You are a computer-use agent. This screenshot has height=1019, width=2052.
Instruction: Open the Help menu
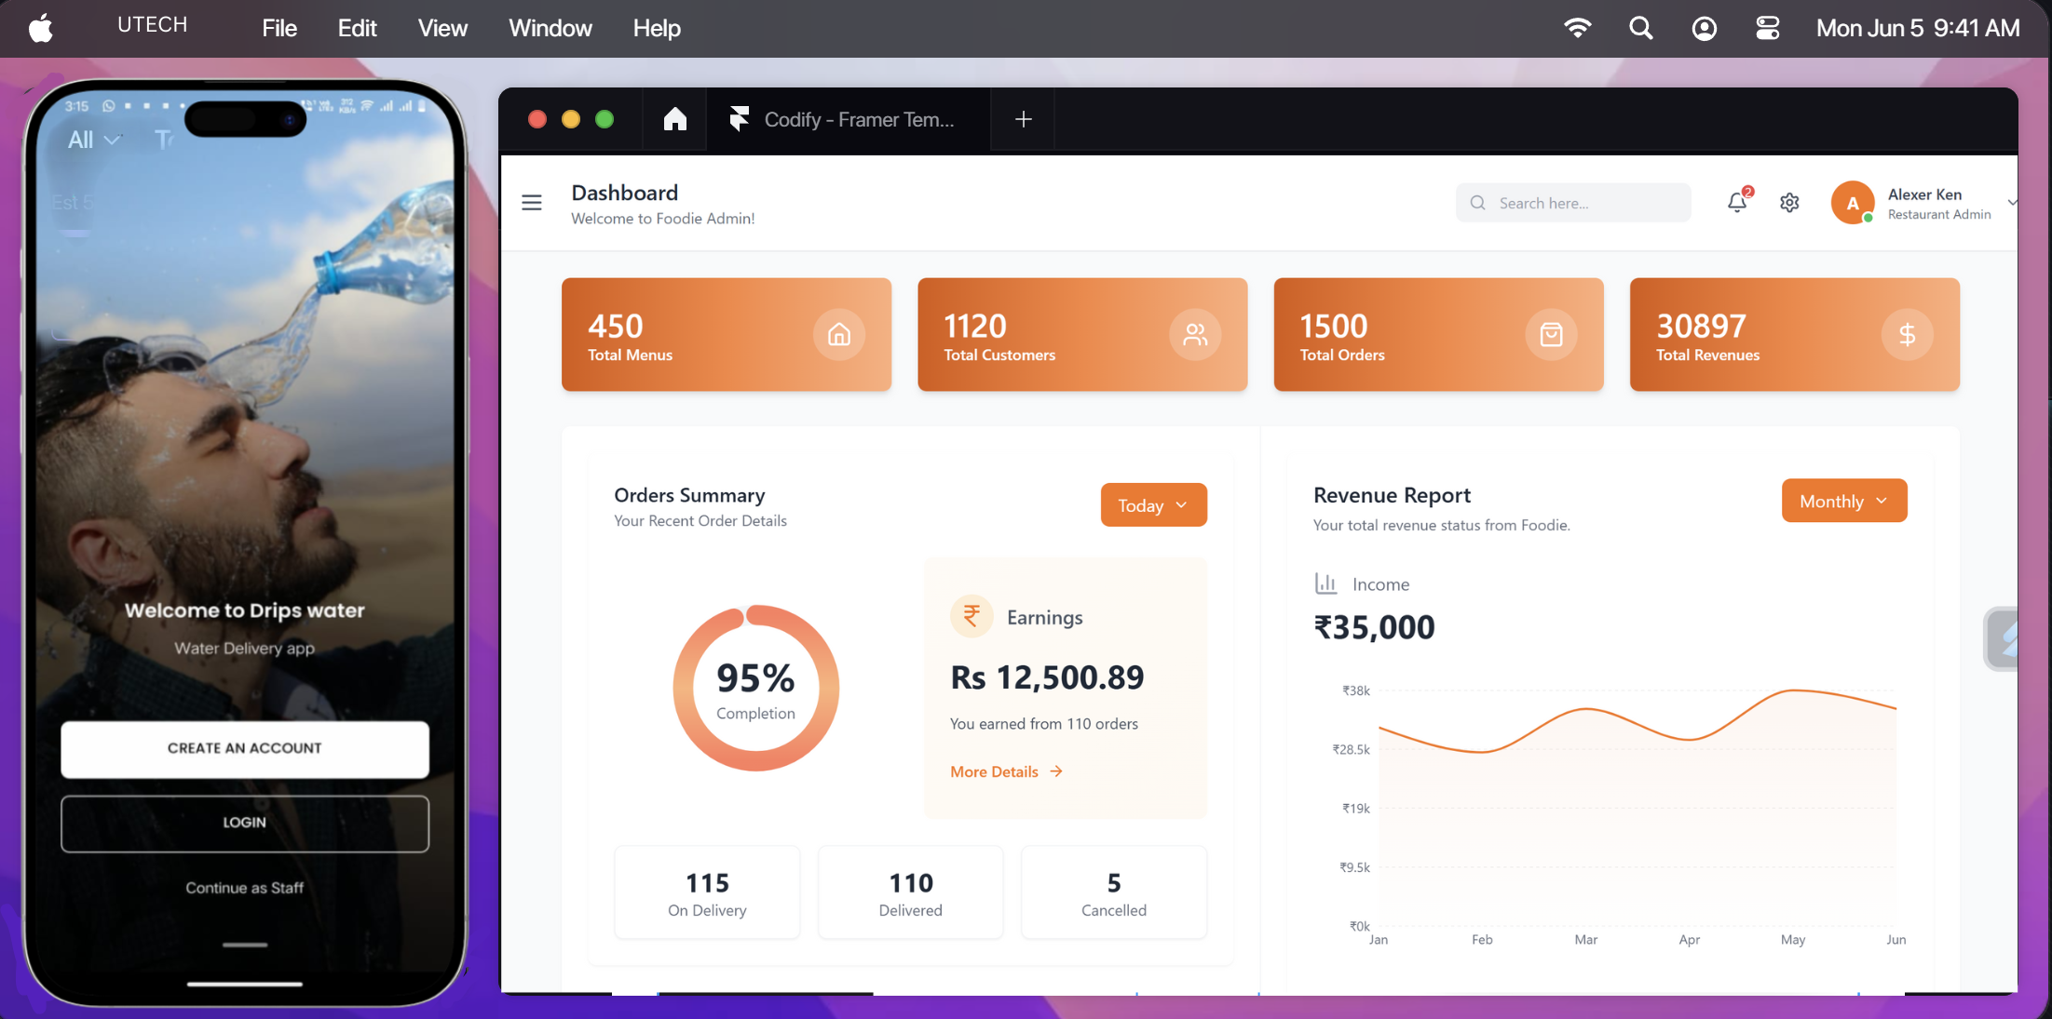(657, 28)
